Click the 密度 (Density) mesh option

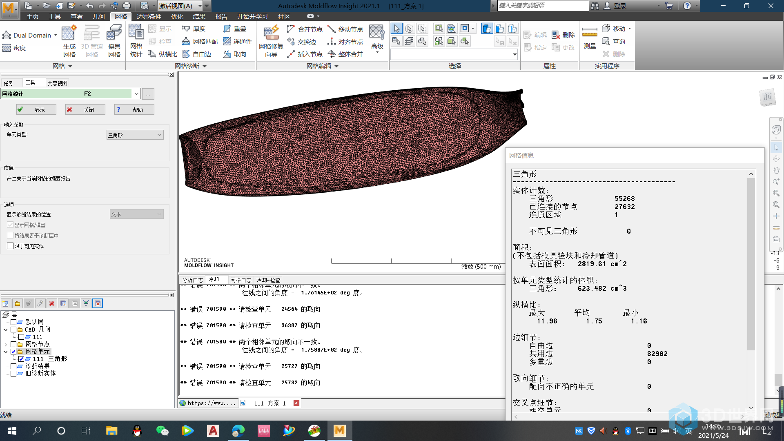[x=14, y=48]
